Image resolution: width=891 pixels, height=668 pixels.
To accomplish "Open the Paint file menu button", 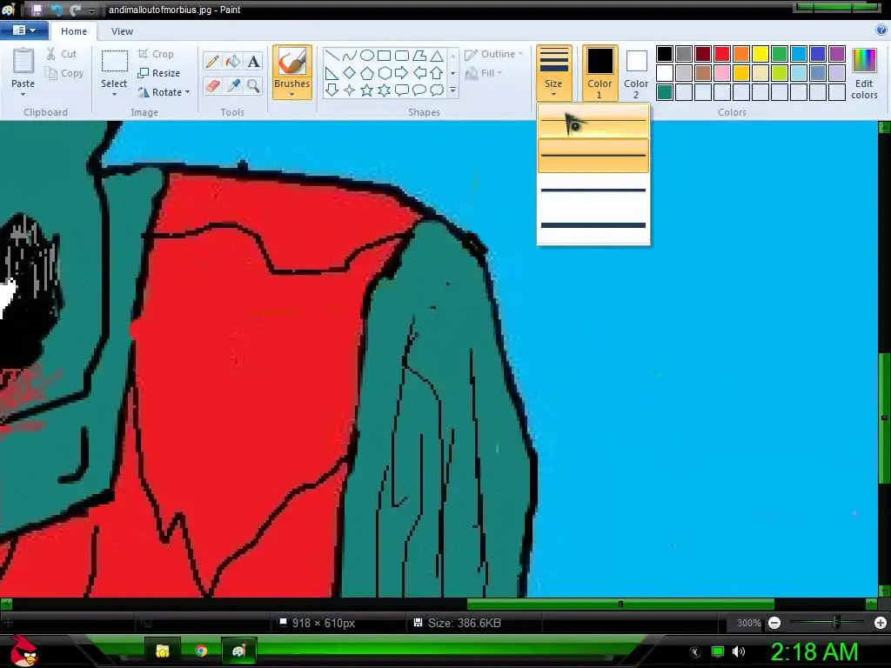I will click(x=23, y=30).
